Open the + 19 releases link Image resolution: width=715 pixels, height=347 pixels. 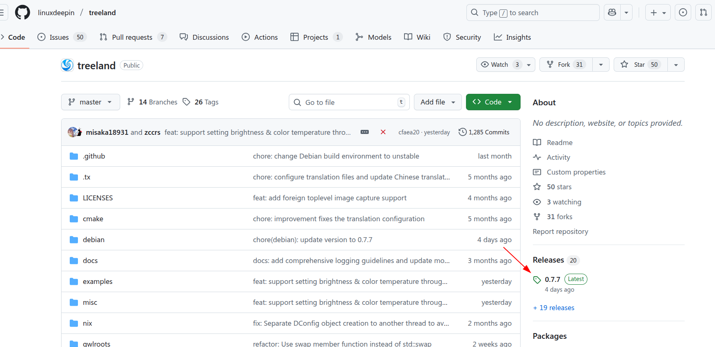(553, 308)
